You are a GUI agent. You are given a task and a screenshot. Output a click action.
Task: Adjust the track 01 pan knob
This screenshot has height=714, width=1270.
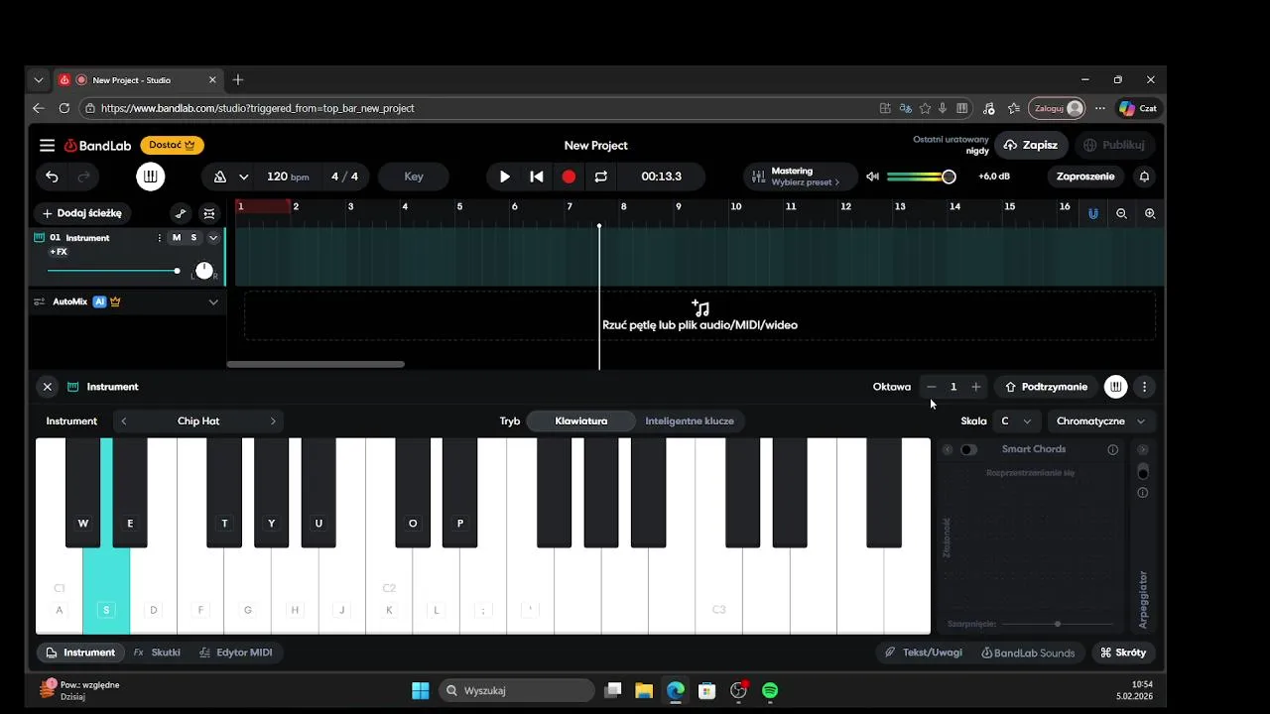(203, 271)
